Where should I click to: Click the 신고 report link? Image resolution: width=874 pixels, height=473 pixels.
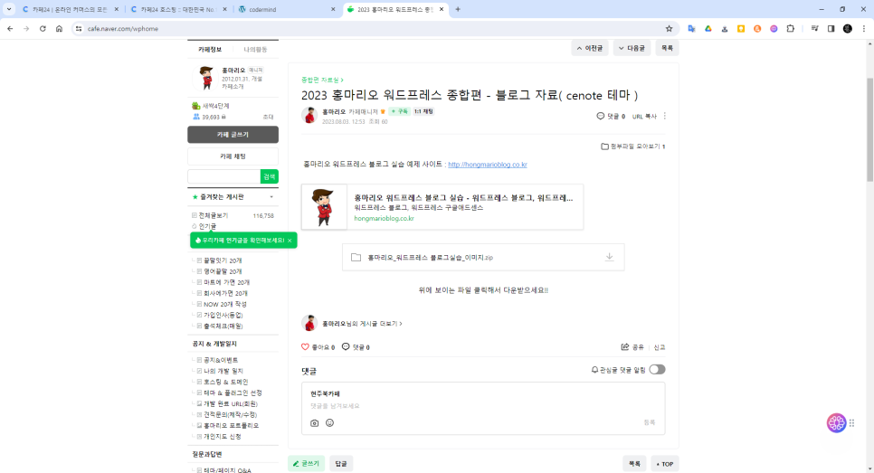660,347
